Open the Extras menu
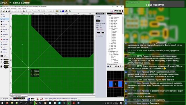 coord(19,9)
